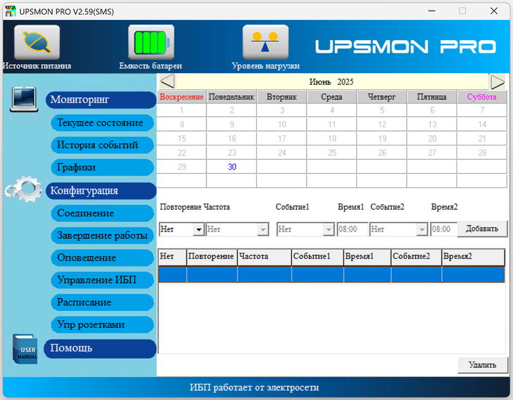Image resolution: width=513 pixels, height=400 pixels.
Task: Open the Помощь section
Action: pyautogui.click(x=100, y=348)
